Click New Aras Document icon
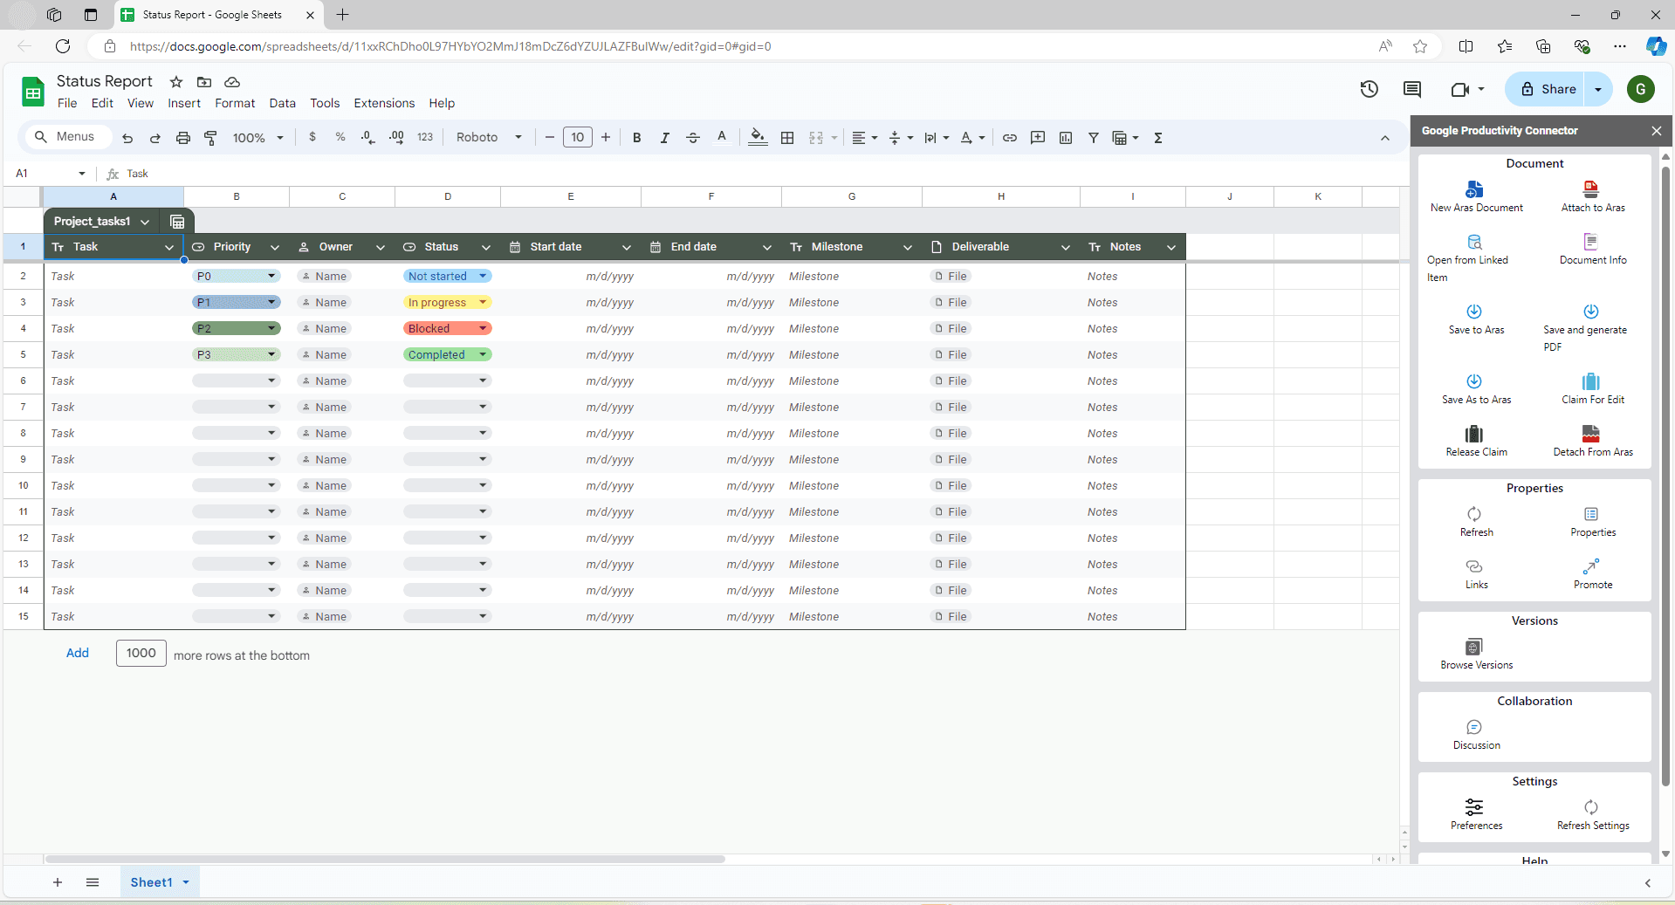1675x905 pixels. pos(1474,189)
